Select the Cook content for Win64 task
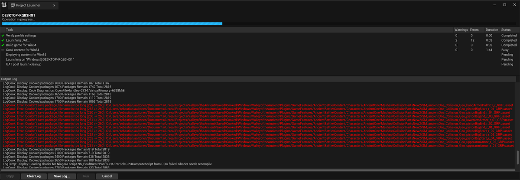520x180 pixels. point(260,50)
